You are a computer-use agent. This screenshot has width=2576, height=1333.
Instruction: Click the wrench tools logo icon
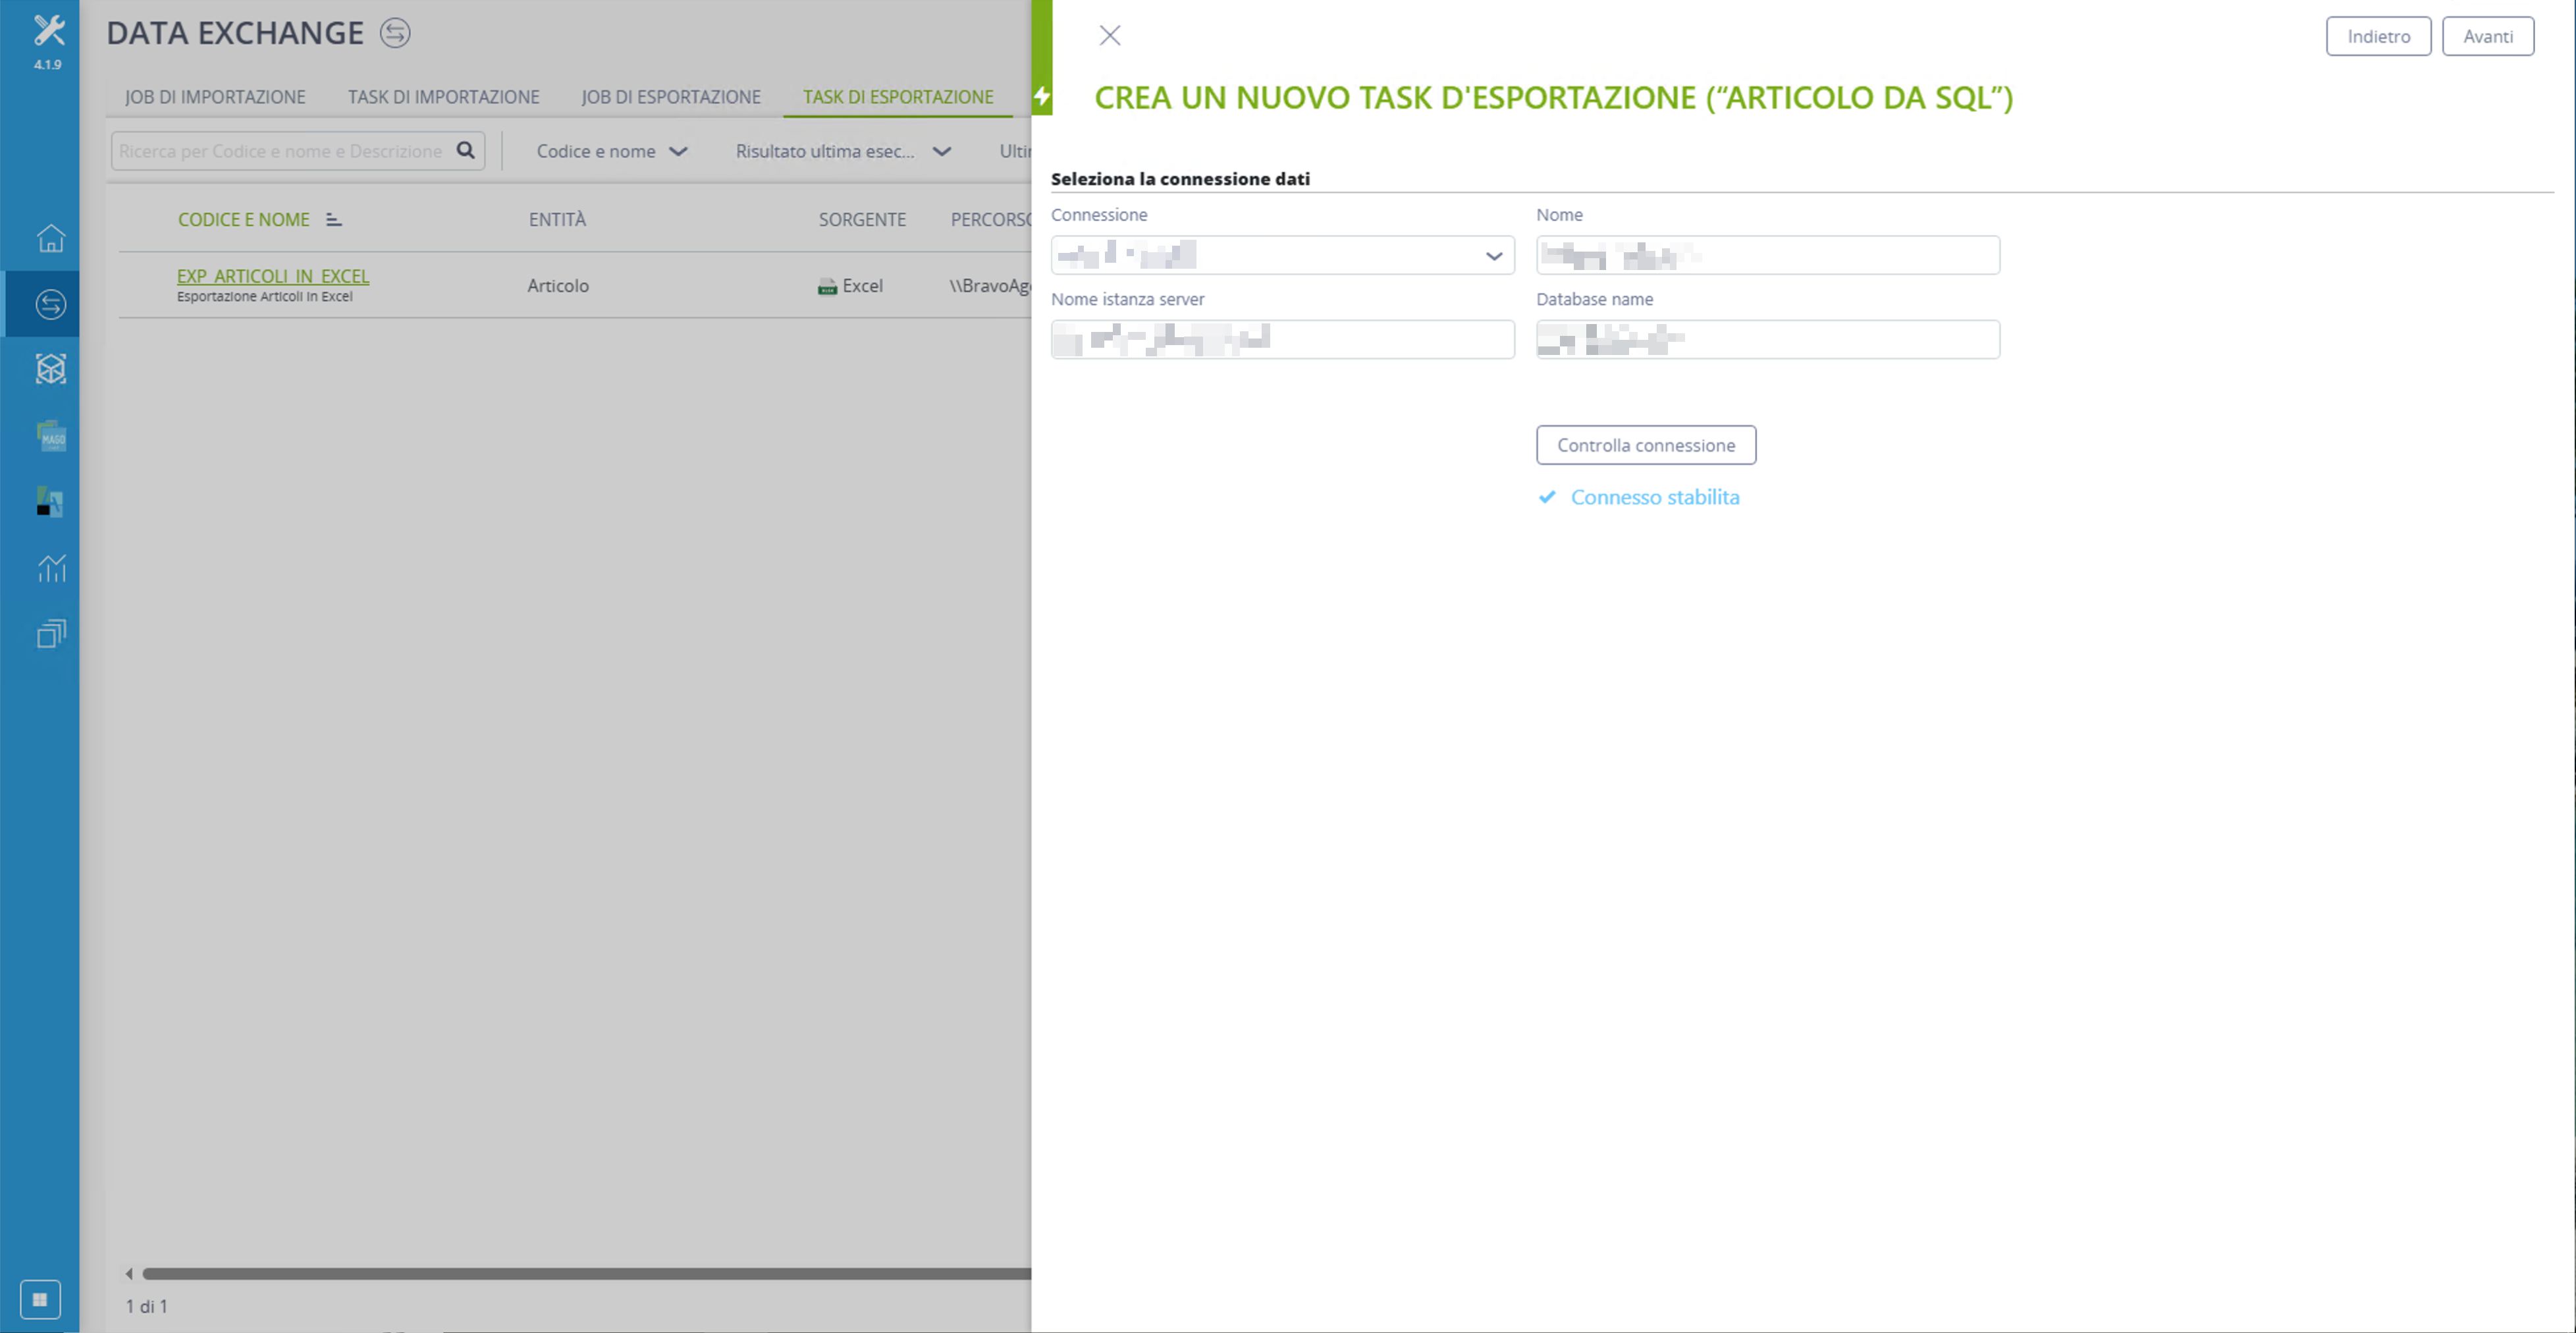[x=48, y=30]
